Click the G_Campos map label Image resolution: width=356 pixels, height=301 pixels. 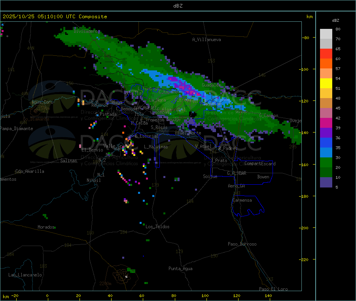269,115
